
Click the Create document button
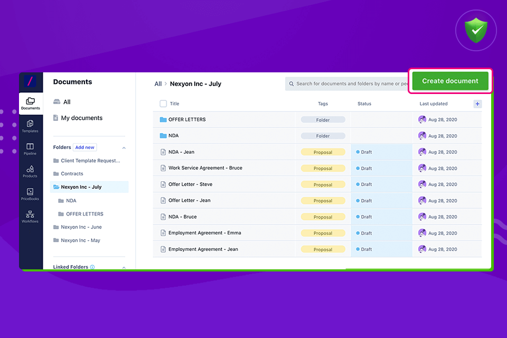click(450, 81)
